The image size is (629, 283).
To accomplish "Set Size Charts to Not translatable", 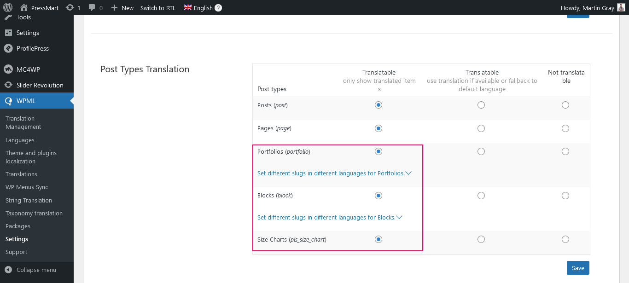I will point(565,239).
